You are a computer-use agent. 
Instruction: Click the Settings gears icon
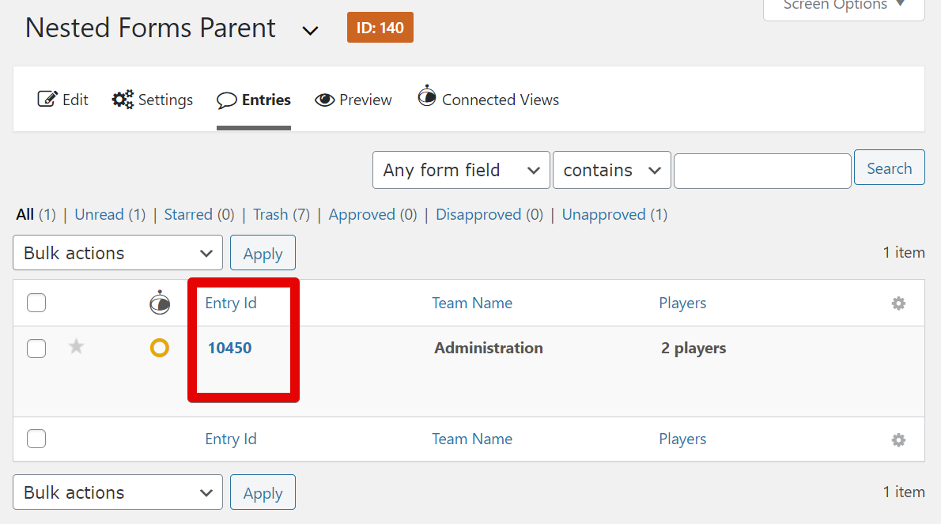coord(123,100)
